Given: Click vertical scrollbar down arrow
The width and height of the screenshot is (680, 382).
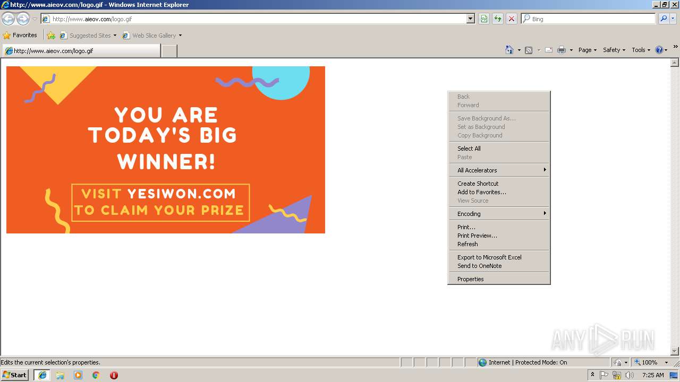Looking at the screenshot, I should click(675, 351).
